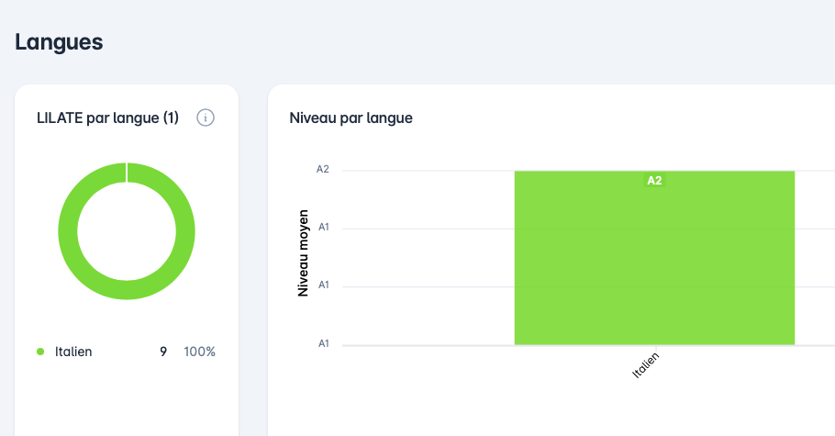This screenshot has width=835, height=436.
Task: Click the info icon beside LILATE par langue
Action: 206,117
